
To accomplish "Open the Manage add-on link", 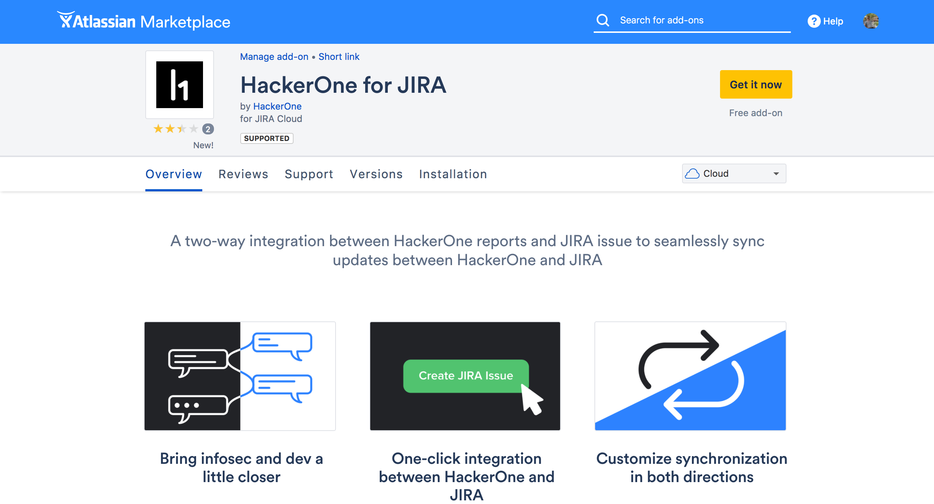I will 274,57.
